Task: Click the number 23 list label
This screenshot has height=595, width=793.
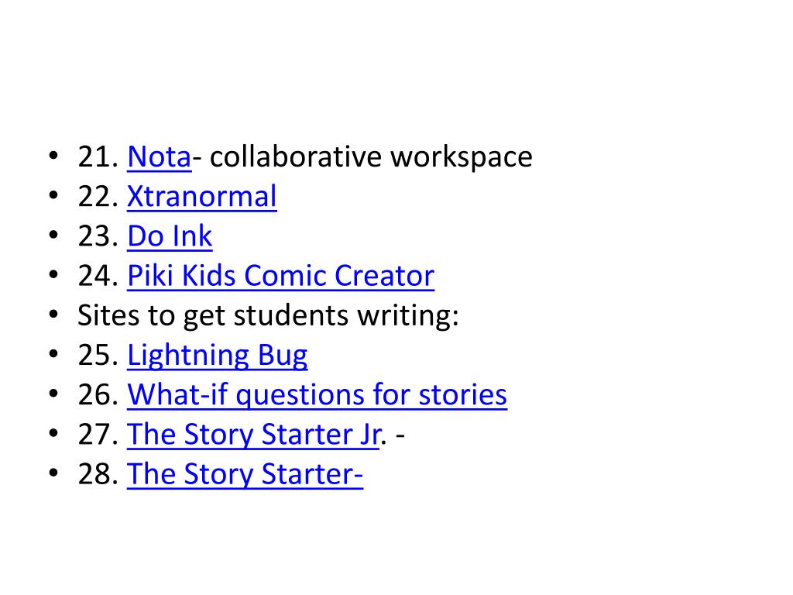Action: coord(98,236)
